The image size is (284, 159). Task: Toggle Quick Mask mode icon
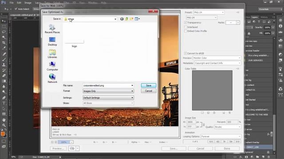[4, 141]
